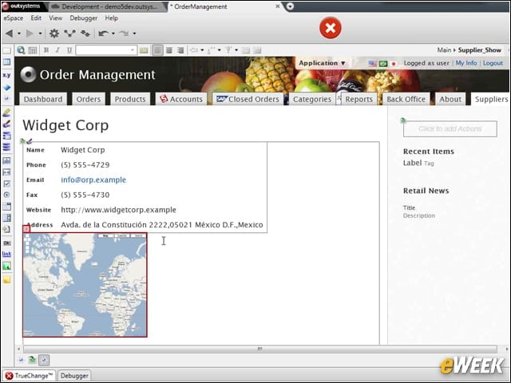
Task: Open the redo history dropdown arrow
Action: [x=134, y=34]
